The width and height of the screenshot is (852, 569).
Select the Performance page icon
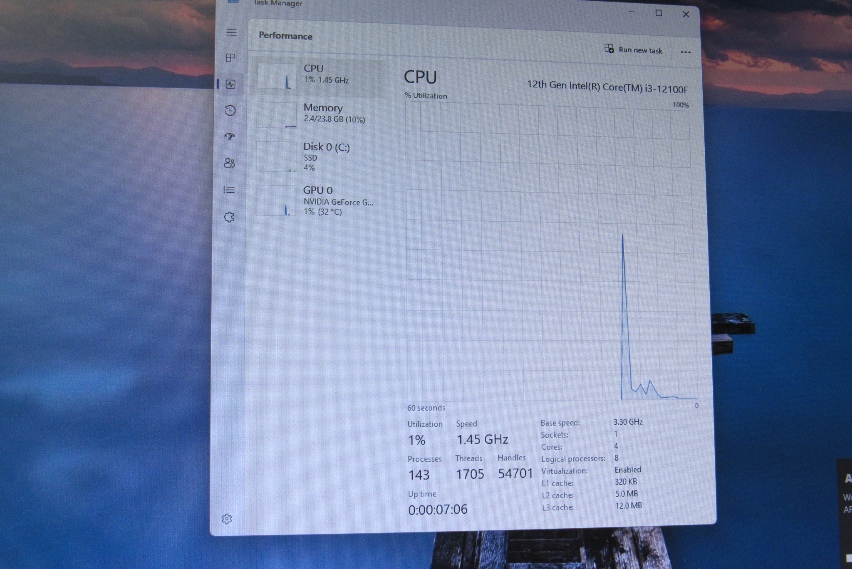click(230, 84)
